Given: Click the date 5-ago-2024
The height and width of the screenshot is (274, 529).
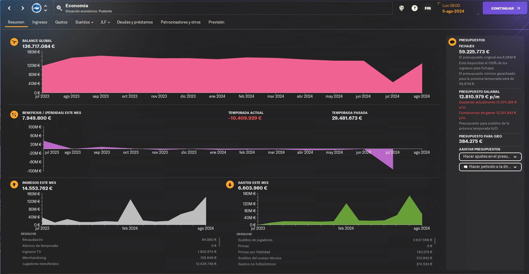Looking at the screenshot, I should [453, 11].
